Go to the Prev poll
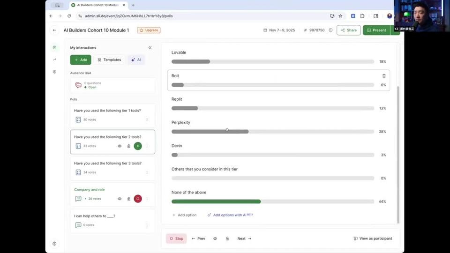 tap(198, 238)
